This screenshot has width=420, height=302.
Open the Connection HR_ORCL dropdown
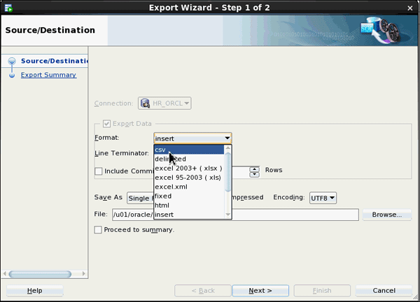tap(164, 103)
